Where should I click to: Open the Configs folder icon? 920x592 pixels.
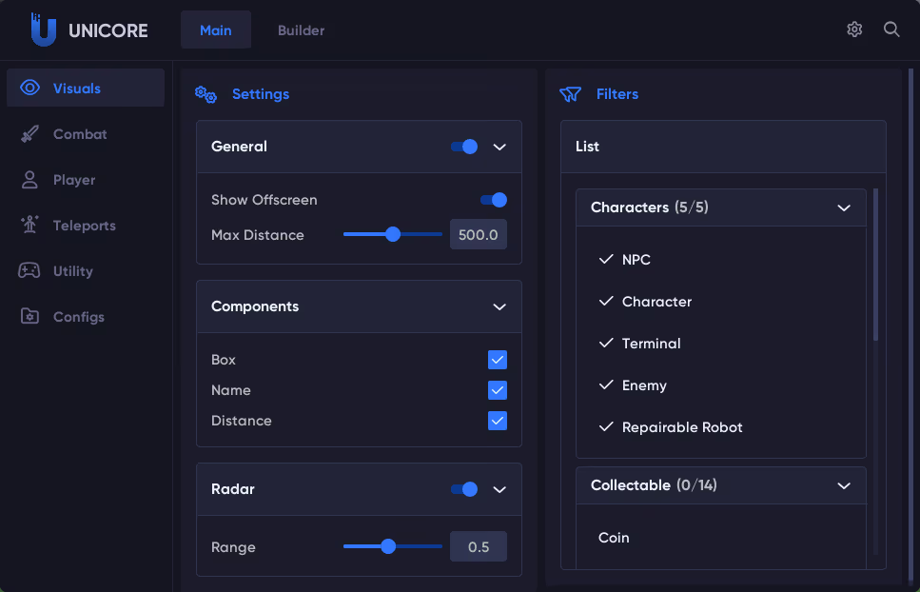(29, 317)
